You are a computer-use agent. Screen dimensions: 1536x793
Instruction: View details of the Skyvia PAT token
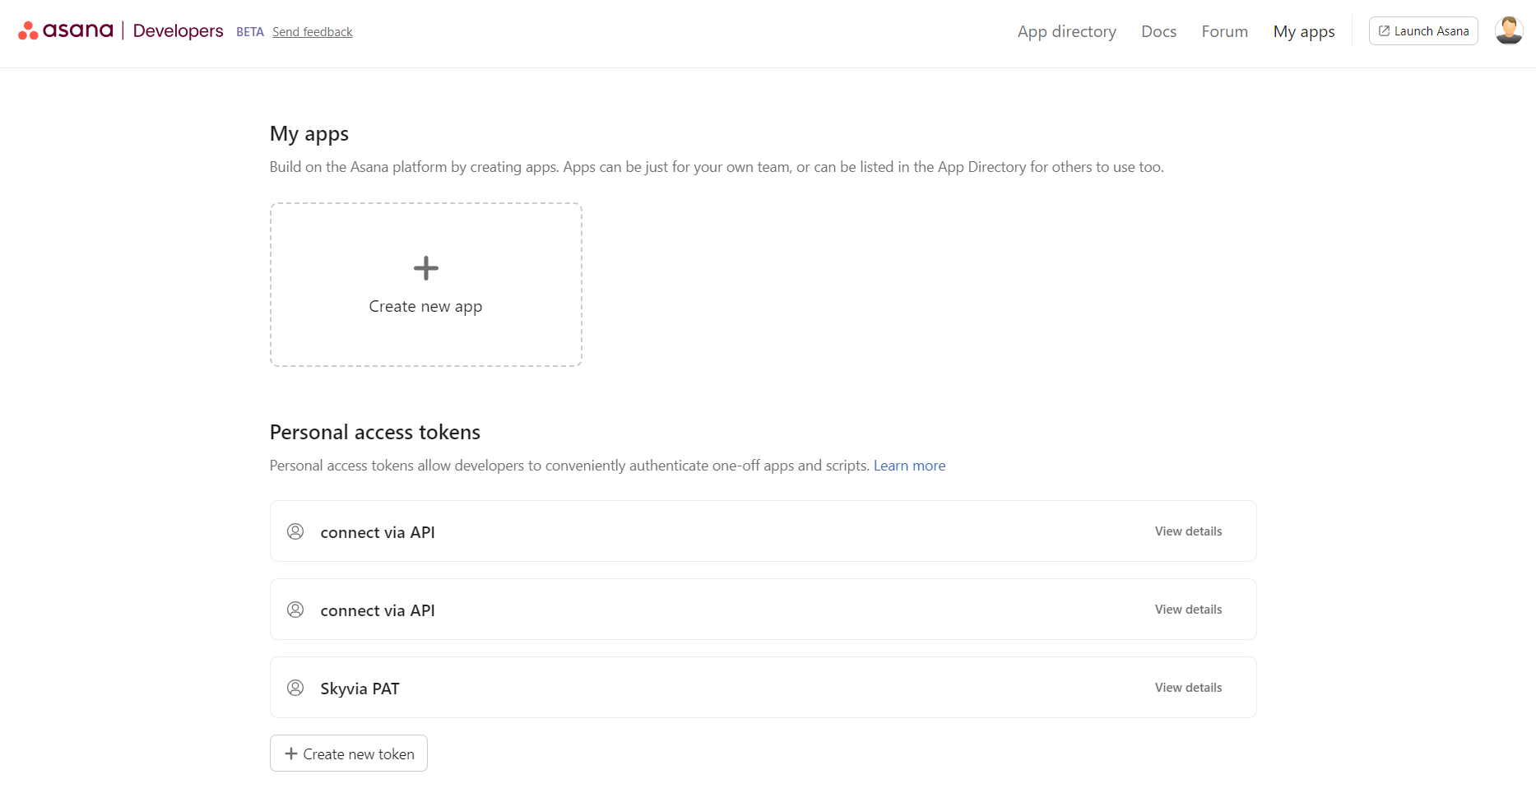click(1188, 687)
